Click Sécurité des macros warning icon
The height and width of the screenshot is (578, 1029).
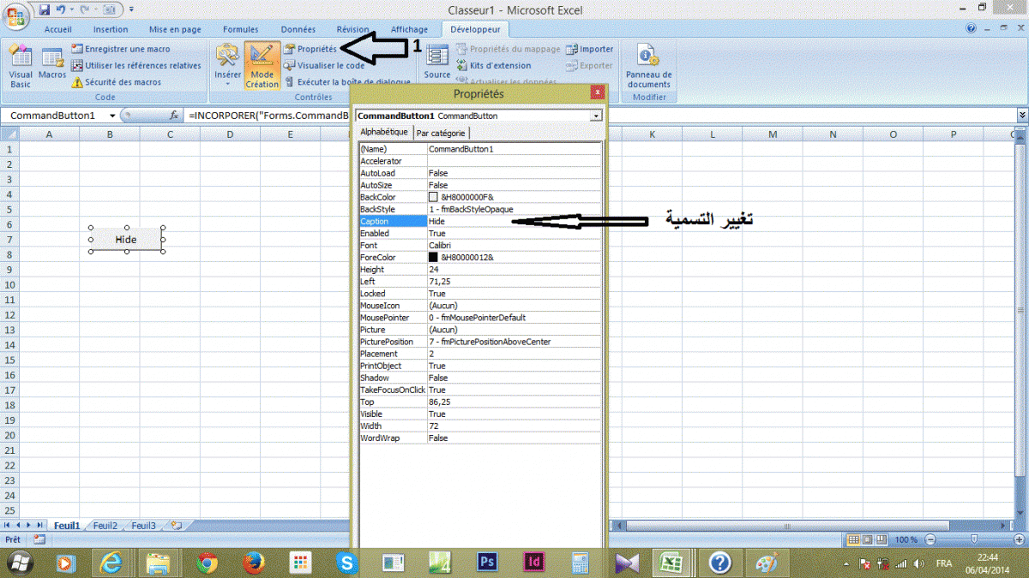(x=77, y=83)
